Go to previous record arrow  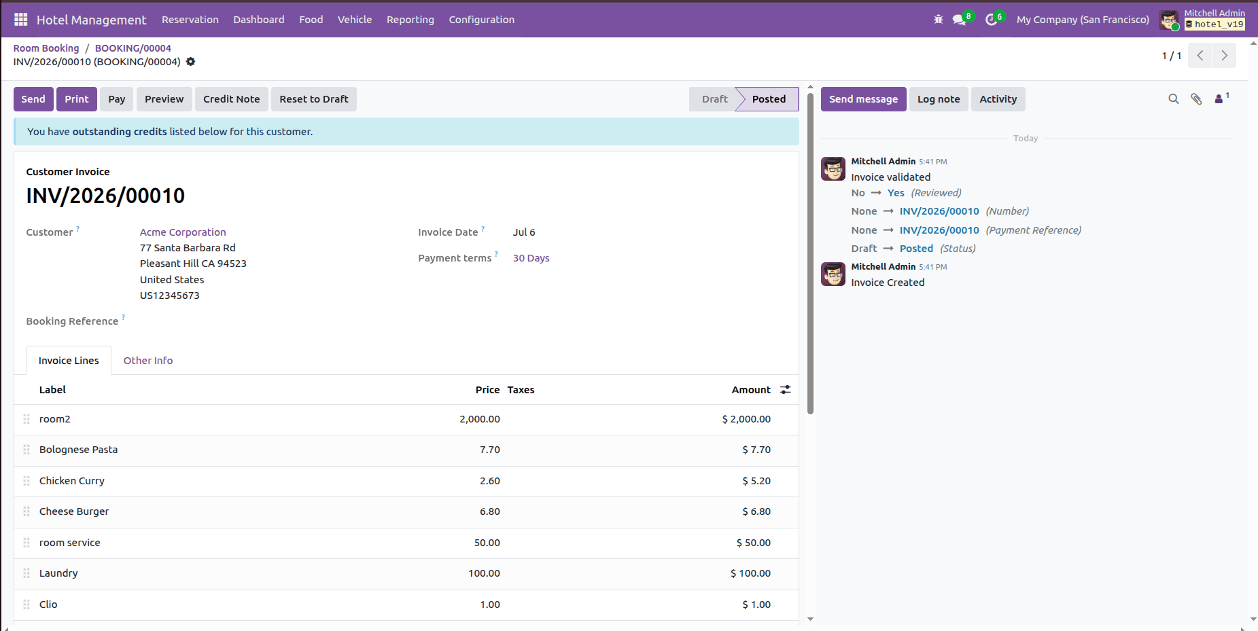pos(1200,56)
